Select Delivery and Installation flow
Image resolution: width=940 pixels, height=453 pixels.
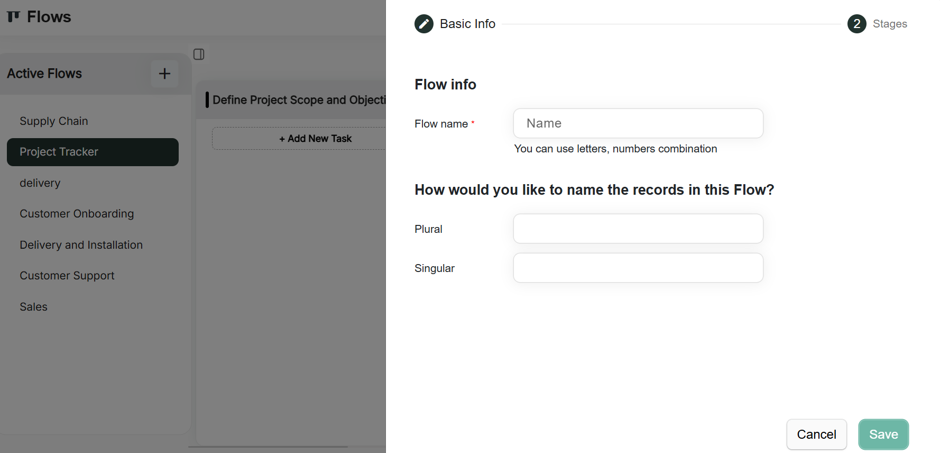click(81, 245)
